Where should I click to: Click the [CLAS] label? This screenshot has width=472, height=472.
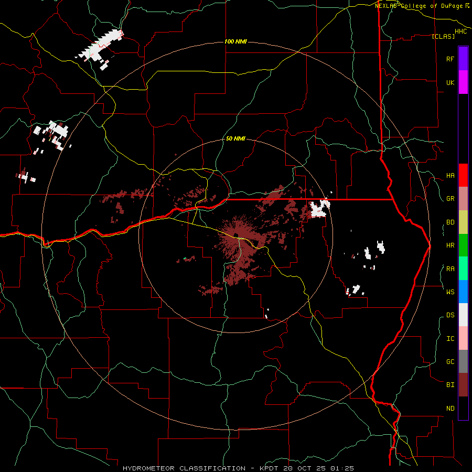[443, 36]
